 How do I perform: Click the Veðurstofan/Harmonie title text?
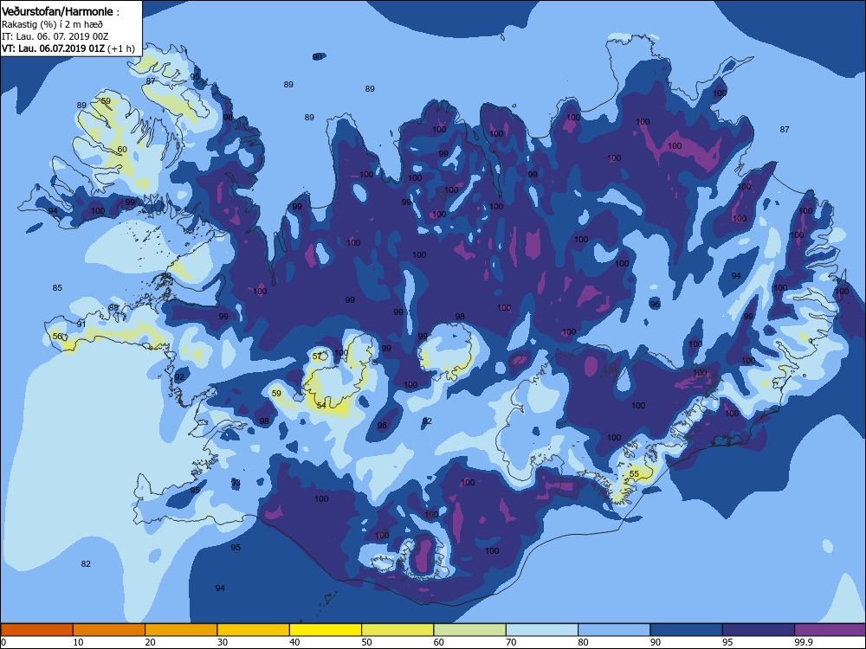pyautogui.click(x=57, y=11)
